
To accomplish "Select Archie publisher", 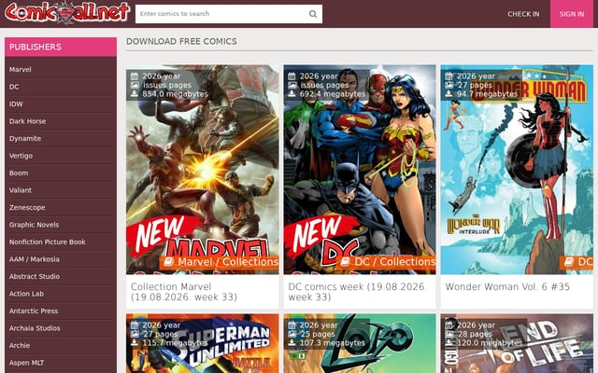I will [20, 346].
